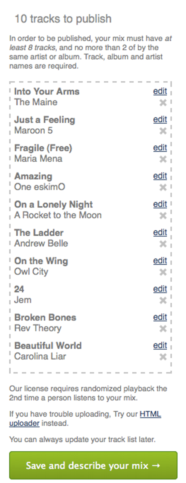This screenshot has width=186, height=483.
Task: Click Save and describe your mix
Action: (93, 466)
